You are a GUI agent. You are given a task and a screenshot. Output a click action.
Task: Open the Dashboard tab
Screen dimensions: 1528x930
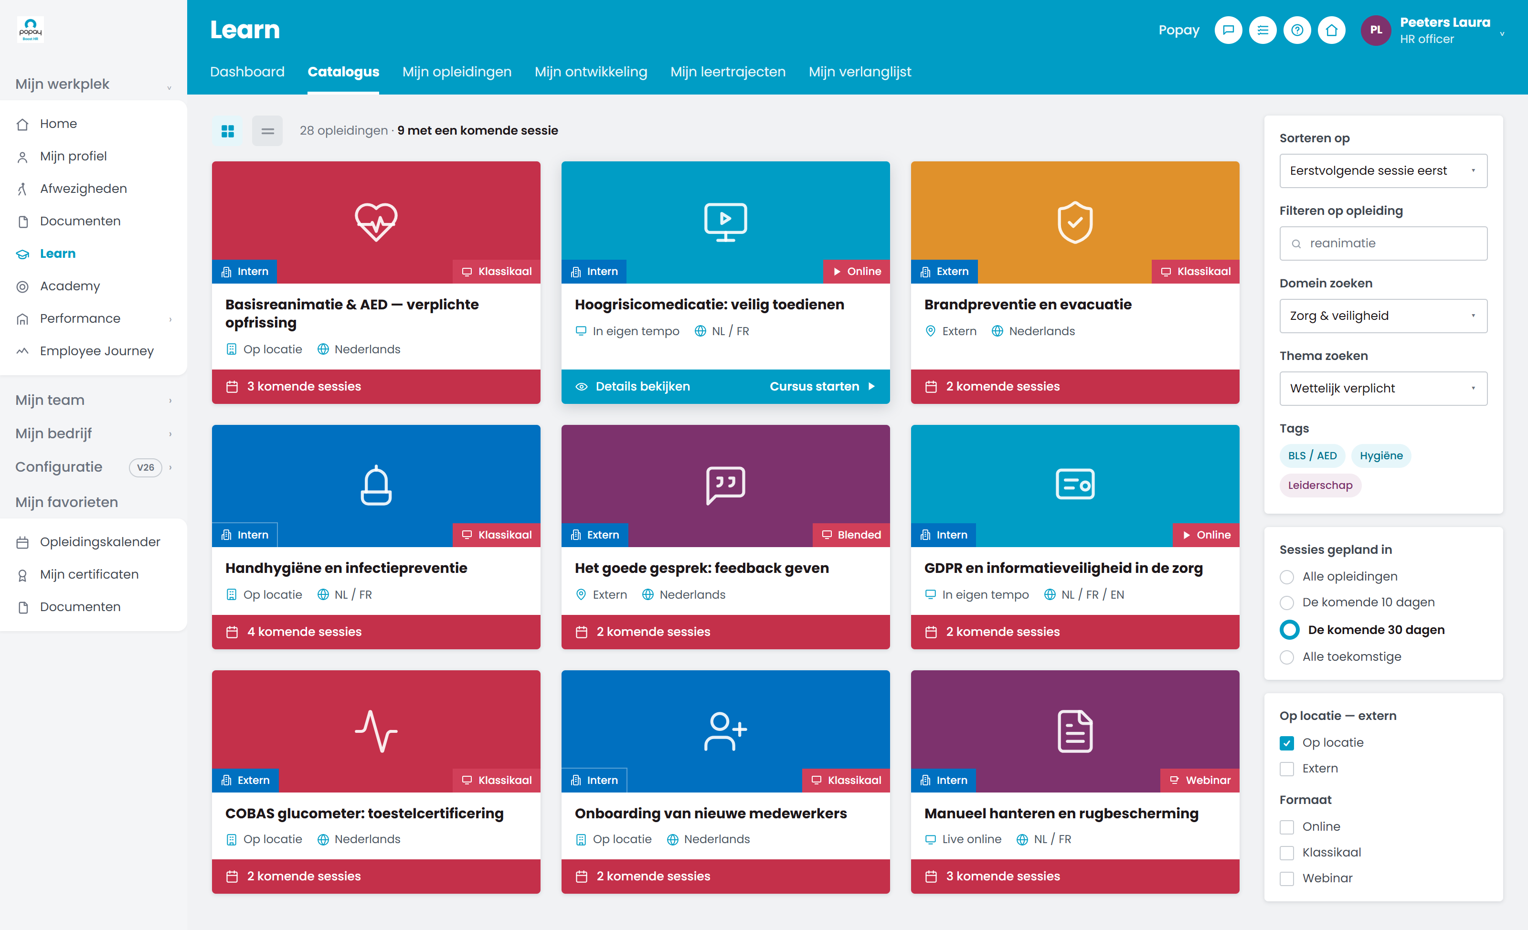(x=247, y=72)
